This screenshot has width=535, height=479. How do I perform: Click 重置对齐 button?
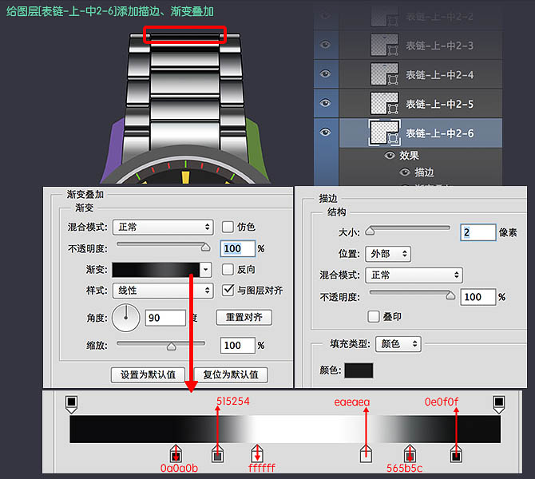coord(244,318)
